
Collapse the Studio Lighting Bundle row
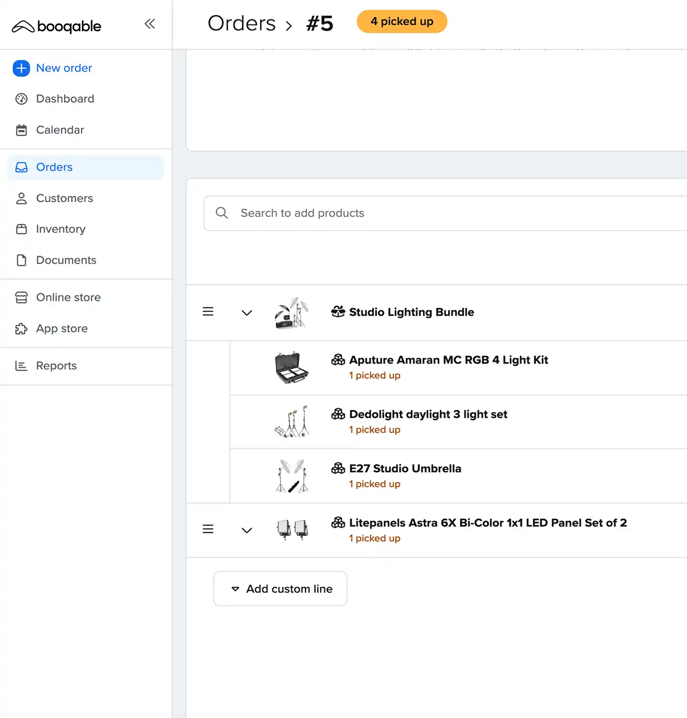pos(247,313)
